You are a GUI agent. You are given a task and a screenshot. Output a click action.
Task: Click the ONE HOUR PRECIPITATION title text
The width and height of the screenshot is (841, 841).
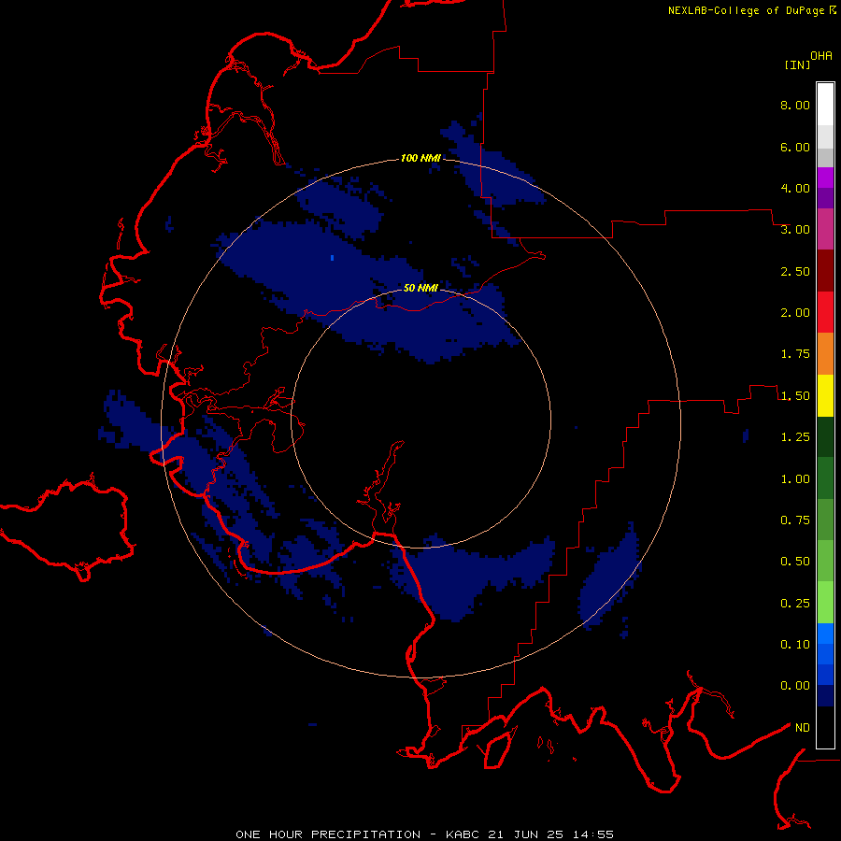328,834
